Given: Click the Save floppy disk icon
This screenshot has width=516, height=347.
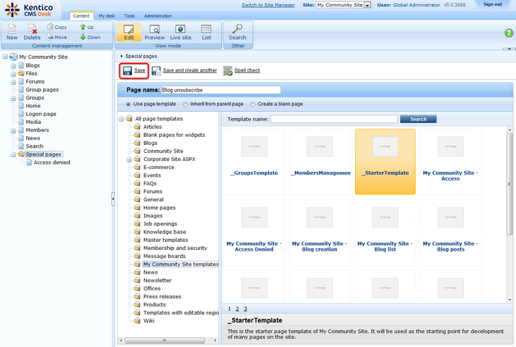Looking at the screenshot, I should (x=127, y=71).
